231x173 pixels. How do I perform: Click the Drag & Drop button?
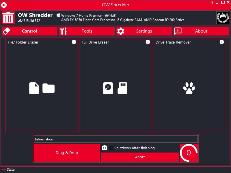pos(67,153)
